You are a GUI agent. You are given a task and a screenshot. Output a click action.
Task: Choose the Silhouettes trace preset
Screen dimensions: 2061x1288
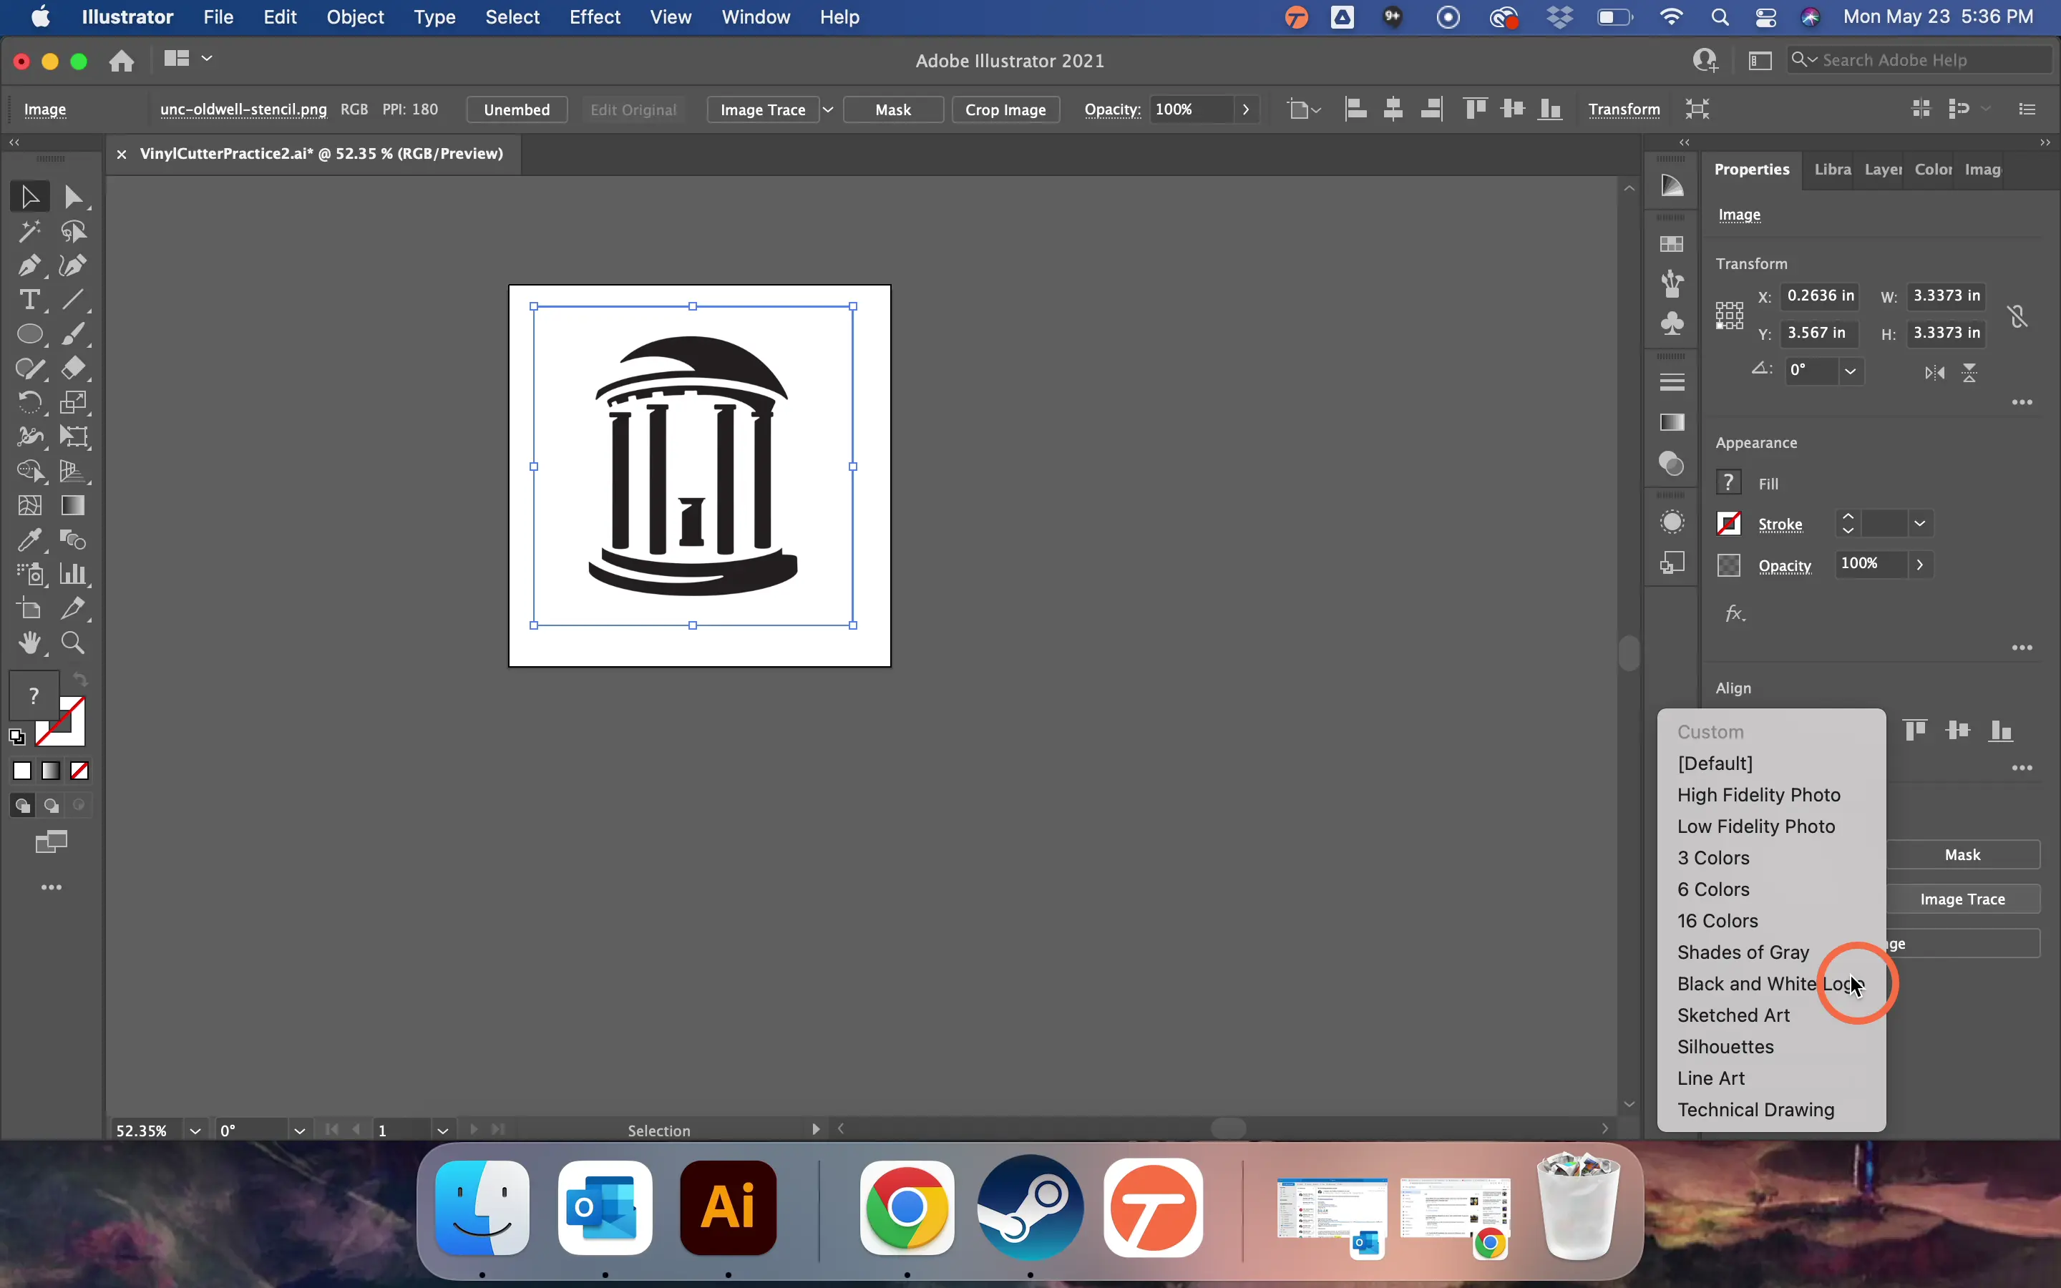[1771, 1047]
